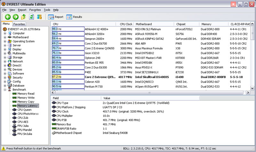
Task: Select the Config tree icon
Action: [10, 82]
